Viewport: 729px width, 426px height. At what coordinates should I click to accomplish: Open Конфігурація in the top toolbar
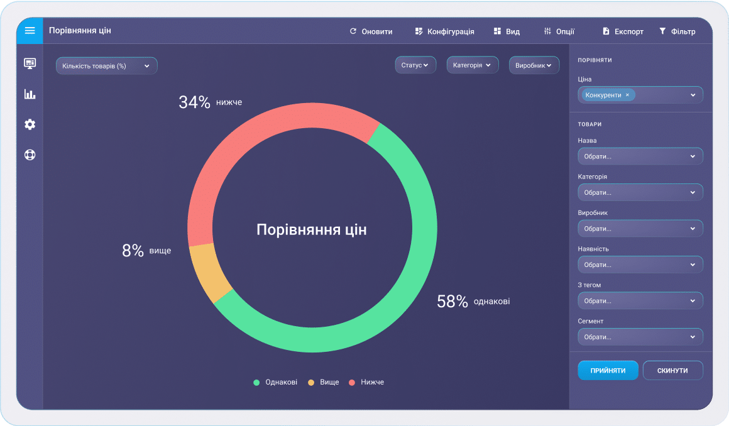click(x=444, y=31)
